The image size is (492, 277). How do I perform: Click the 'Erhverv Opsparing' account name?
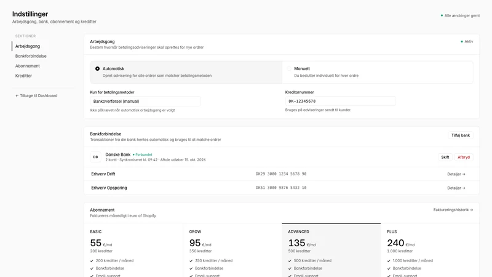109,188
